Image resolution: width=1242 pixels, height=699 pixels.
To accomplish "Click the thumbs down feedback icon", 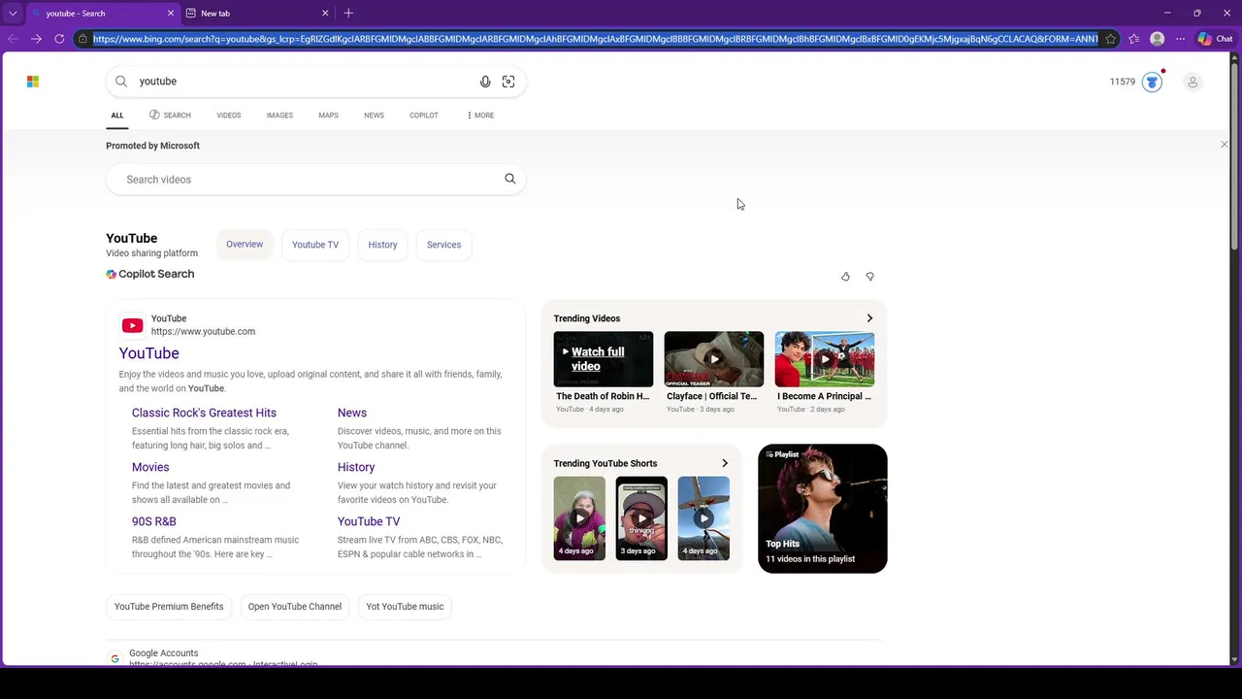I will (870, 277).
